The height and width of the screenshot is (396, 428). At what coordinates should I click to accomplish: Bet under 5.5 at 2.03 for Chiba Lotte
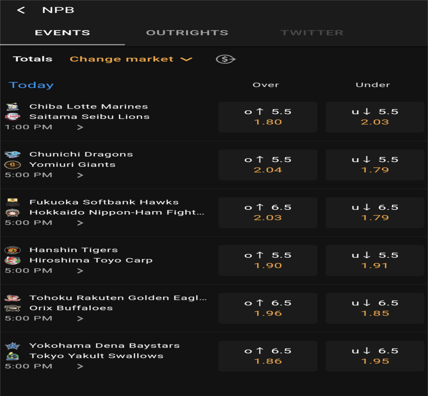[375, 117]
